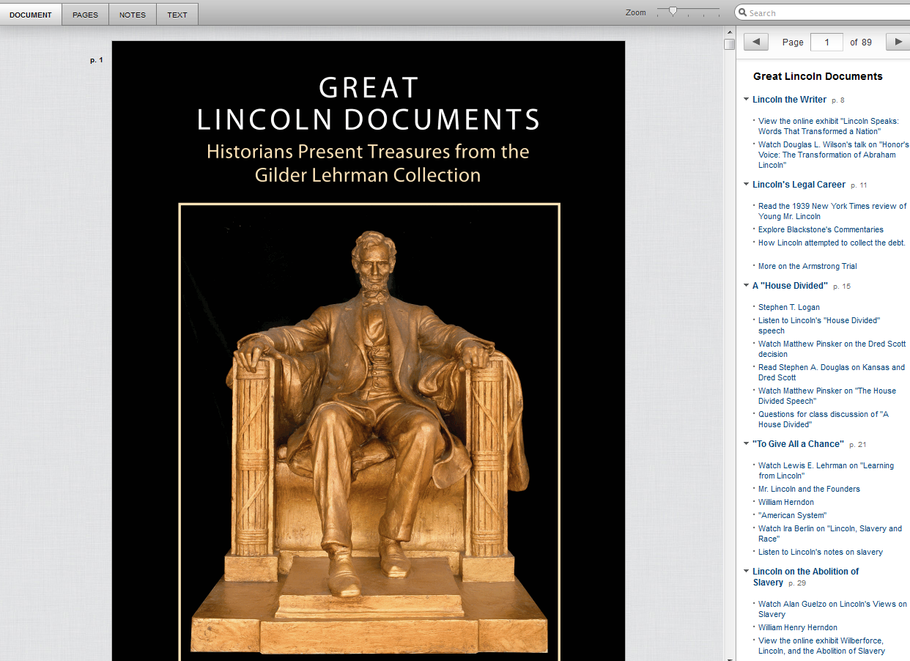The height and width of the screenshot is (661, 910).
Task: Open the Stephen T. Logan link
Action: (x=789, y=307)
